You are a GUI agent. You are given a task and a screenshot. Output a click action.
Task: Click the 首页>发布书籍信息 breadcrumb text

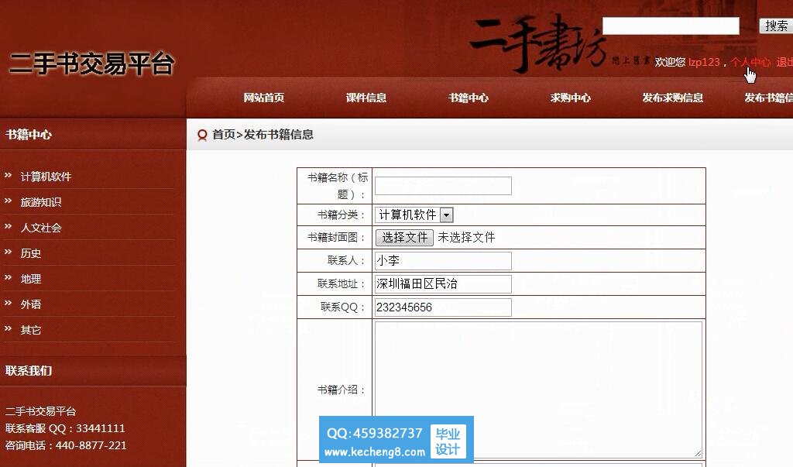(263, 135)
